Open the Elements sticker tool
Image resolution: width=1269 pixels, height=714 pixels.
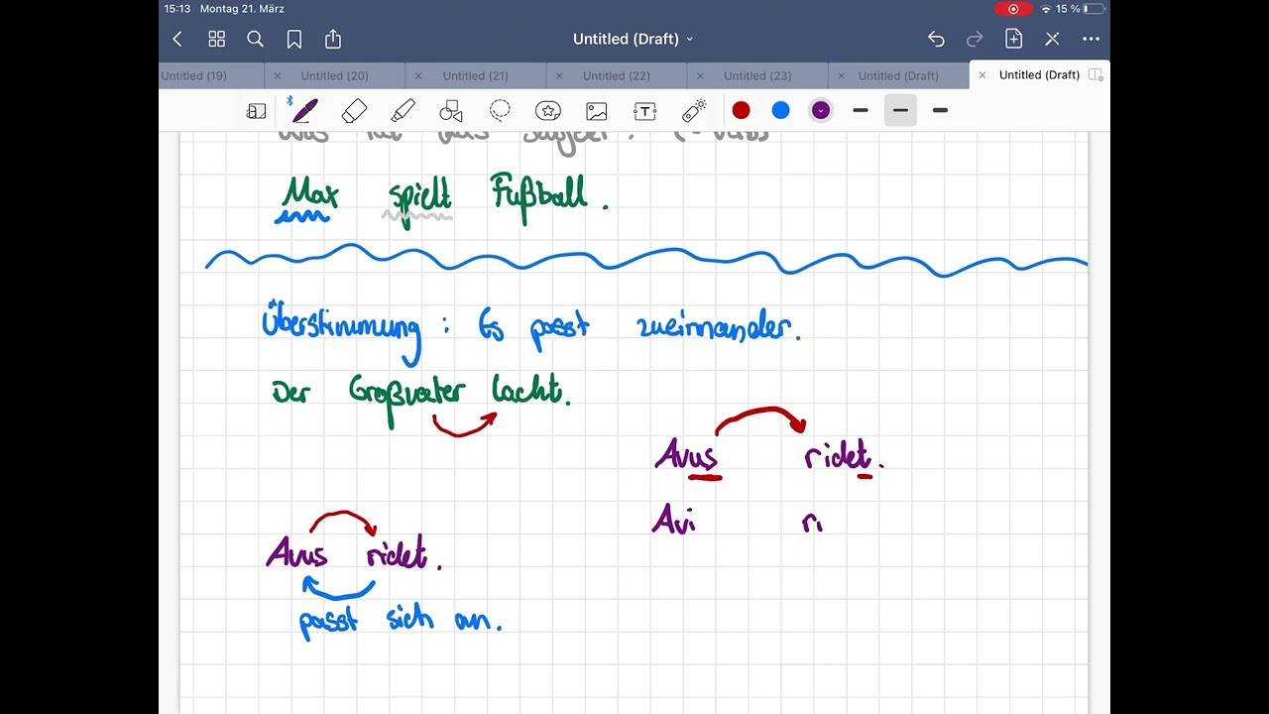pyautogui.click(x=548, y=110)
